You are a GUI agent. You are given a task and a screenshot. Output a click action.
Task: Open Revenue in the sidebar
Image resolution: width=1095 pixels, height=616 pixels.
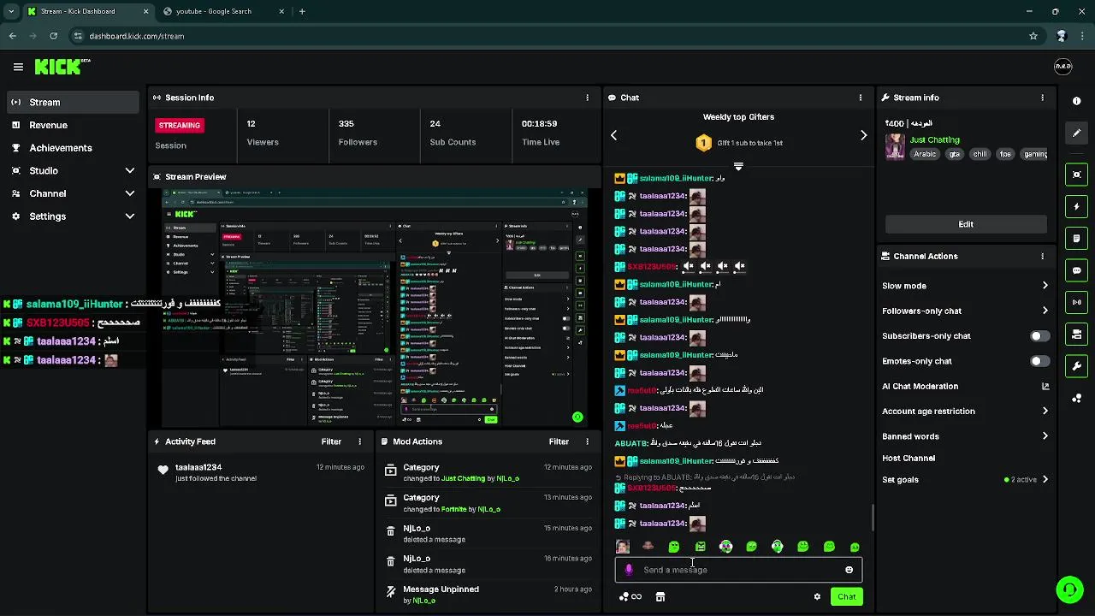point(73,125)
